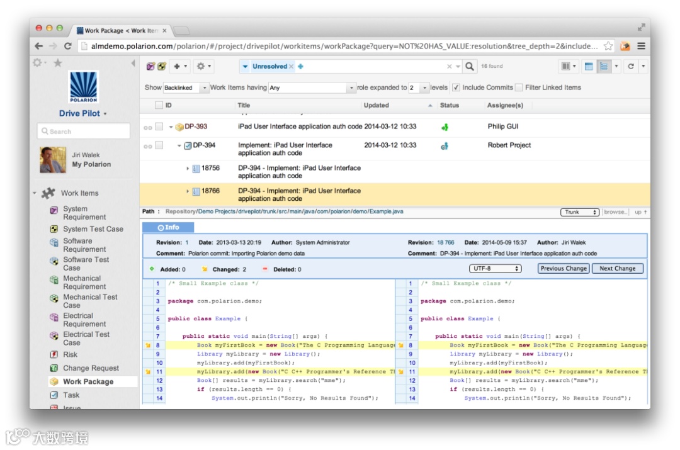Toggle the select-all checkbox in table header
The image size is (680, 450).
point(159,105)
